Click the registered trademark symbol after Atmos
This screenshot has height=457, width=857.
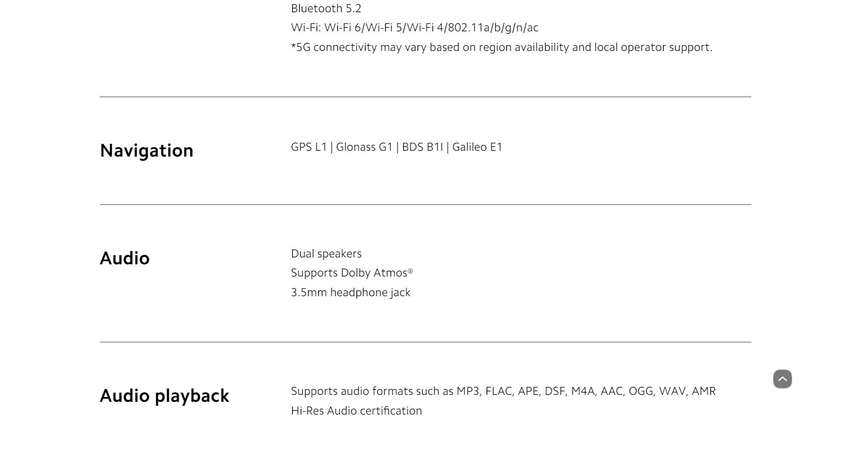tap(410, 271)
